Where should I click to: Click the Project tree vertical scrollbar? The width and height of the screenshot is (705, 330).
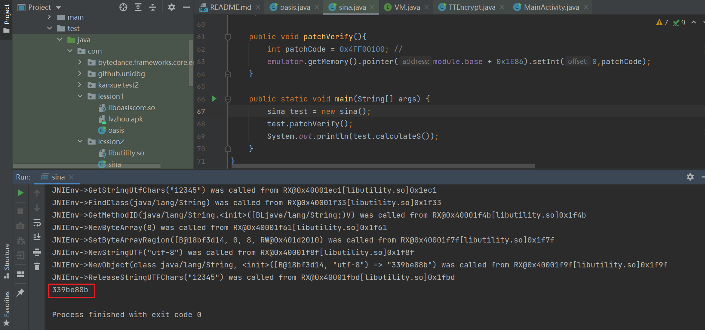coord(190,63)
